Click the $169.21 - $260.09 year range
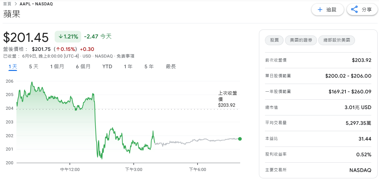The image size is (379, 179). (350, 92)
